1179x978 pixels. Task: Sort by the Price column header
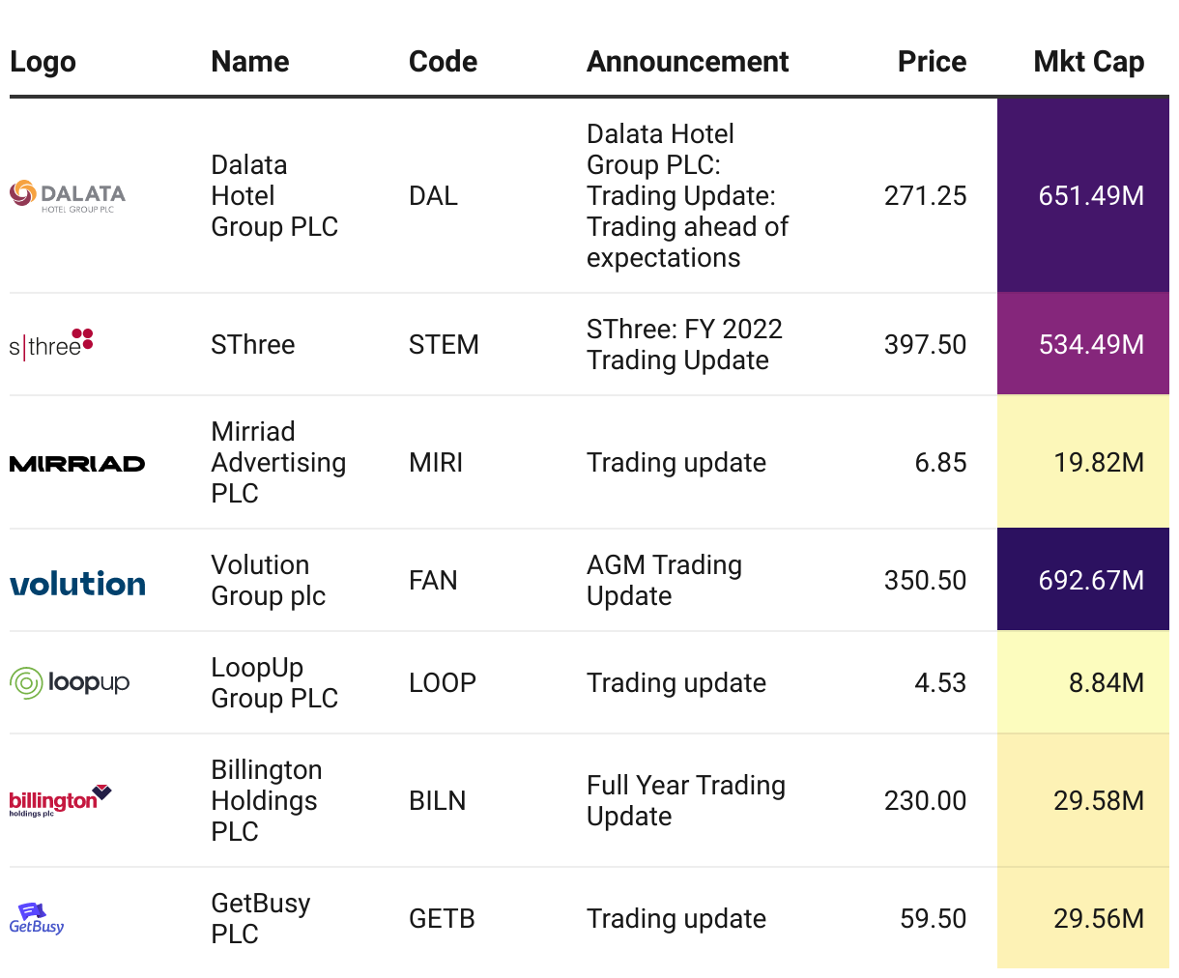tap(932, 62)
